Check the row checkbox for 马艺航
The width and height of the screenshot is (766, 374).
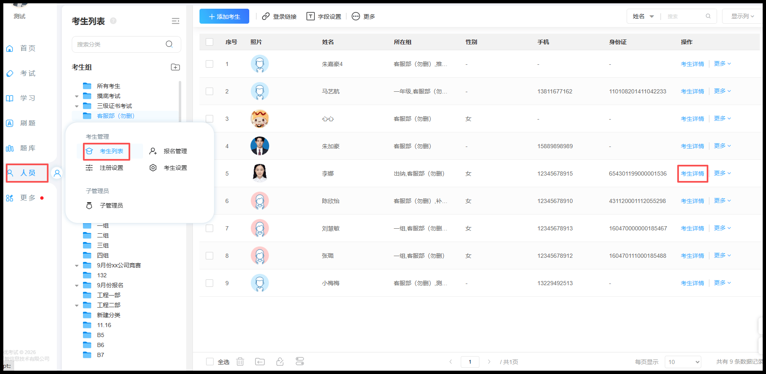209,91
